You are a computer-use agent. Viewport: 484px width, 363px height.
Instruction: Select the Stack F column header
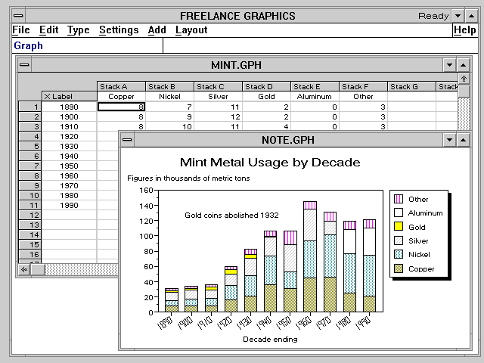pyautogui.click(x=363, y=86)
